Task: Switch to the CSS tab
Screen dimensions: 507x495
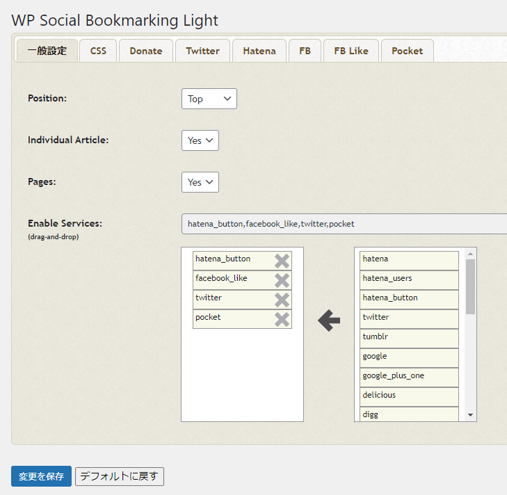Action: click(98, 51)
